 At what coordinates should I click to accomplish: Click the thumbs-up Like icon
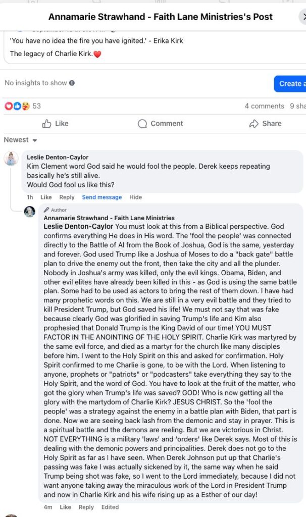coord(47,124)
